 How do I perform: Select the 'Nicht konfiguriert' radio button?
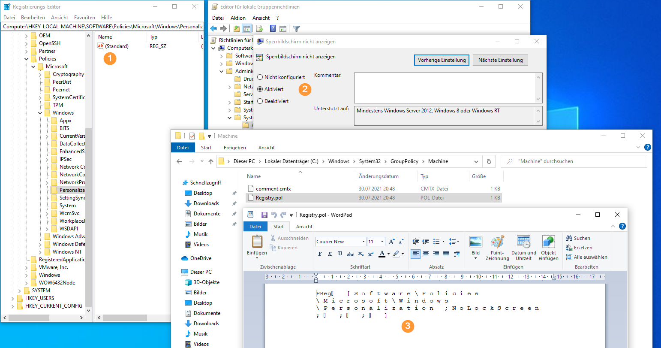click(x=260, y=77)
